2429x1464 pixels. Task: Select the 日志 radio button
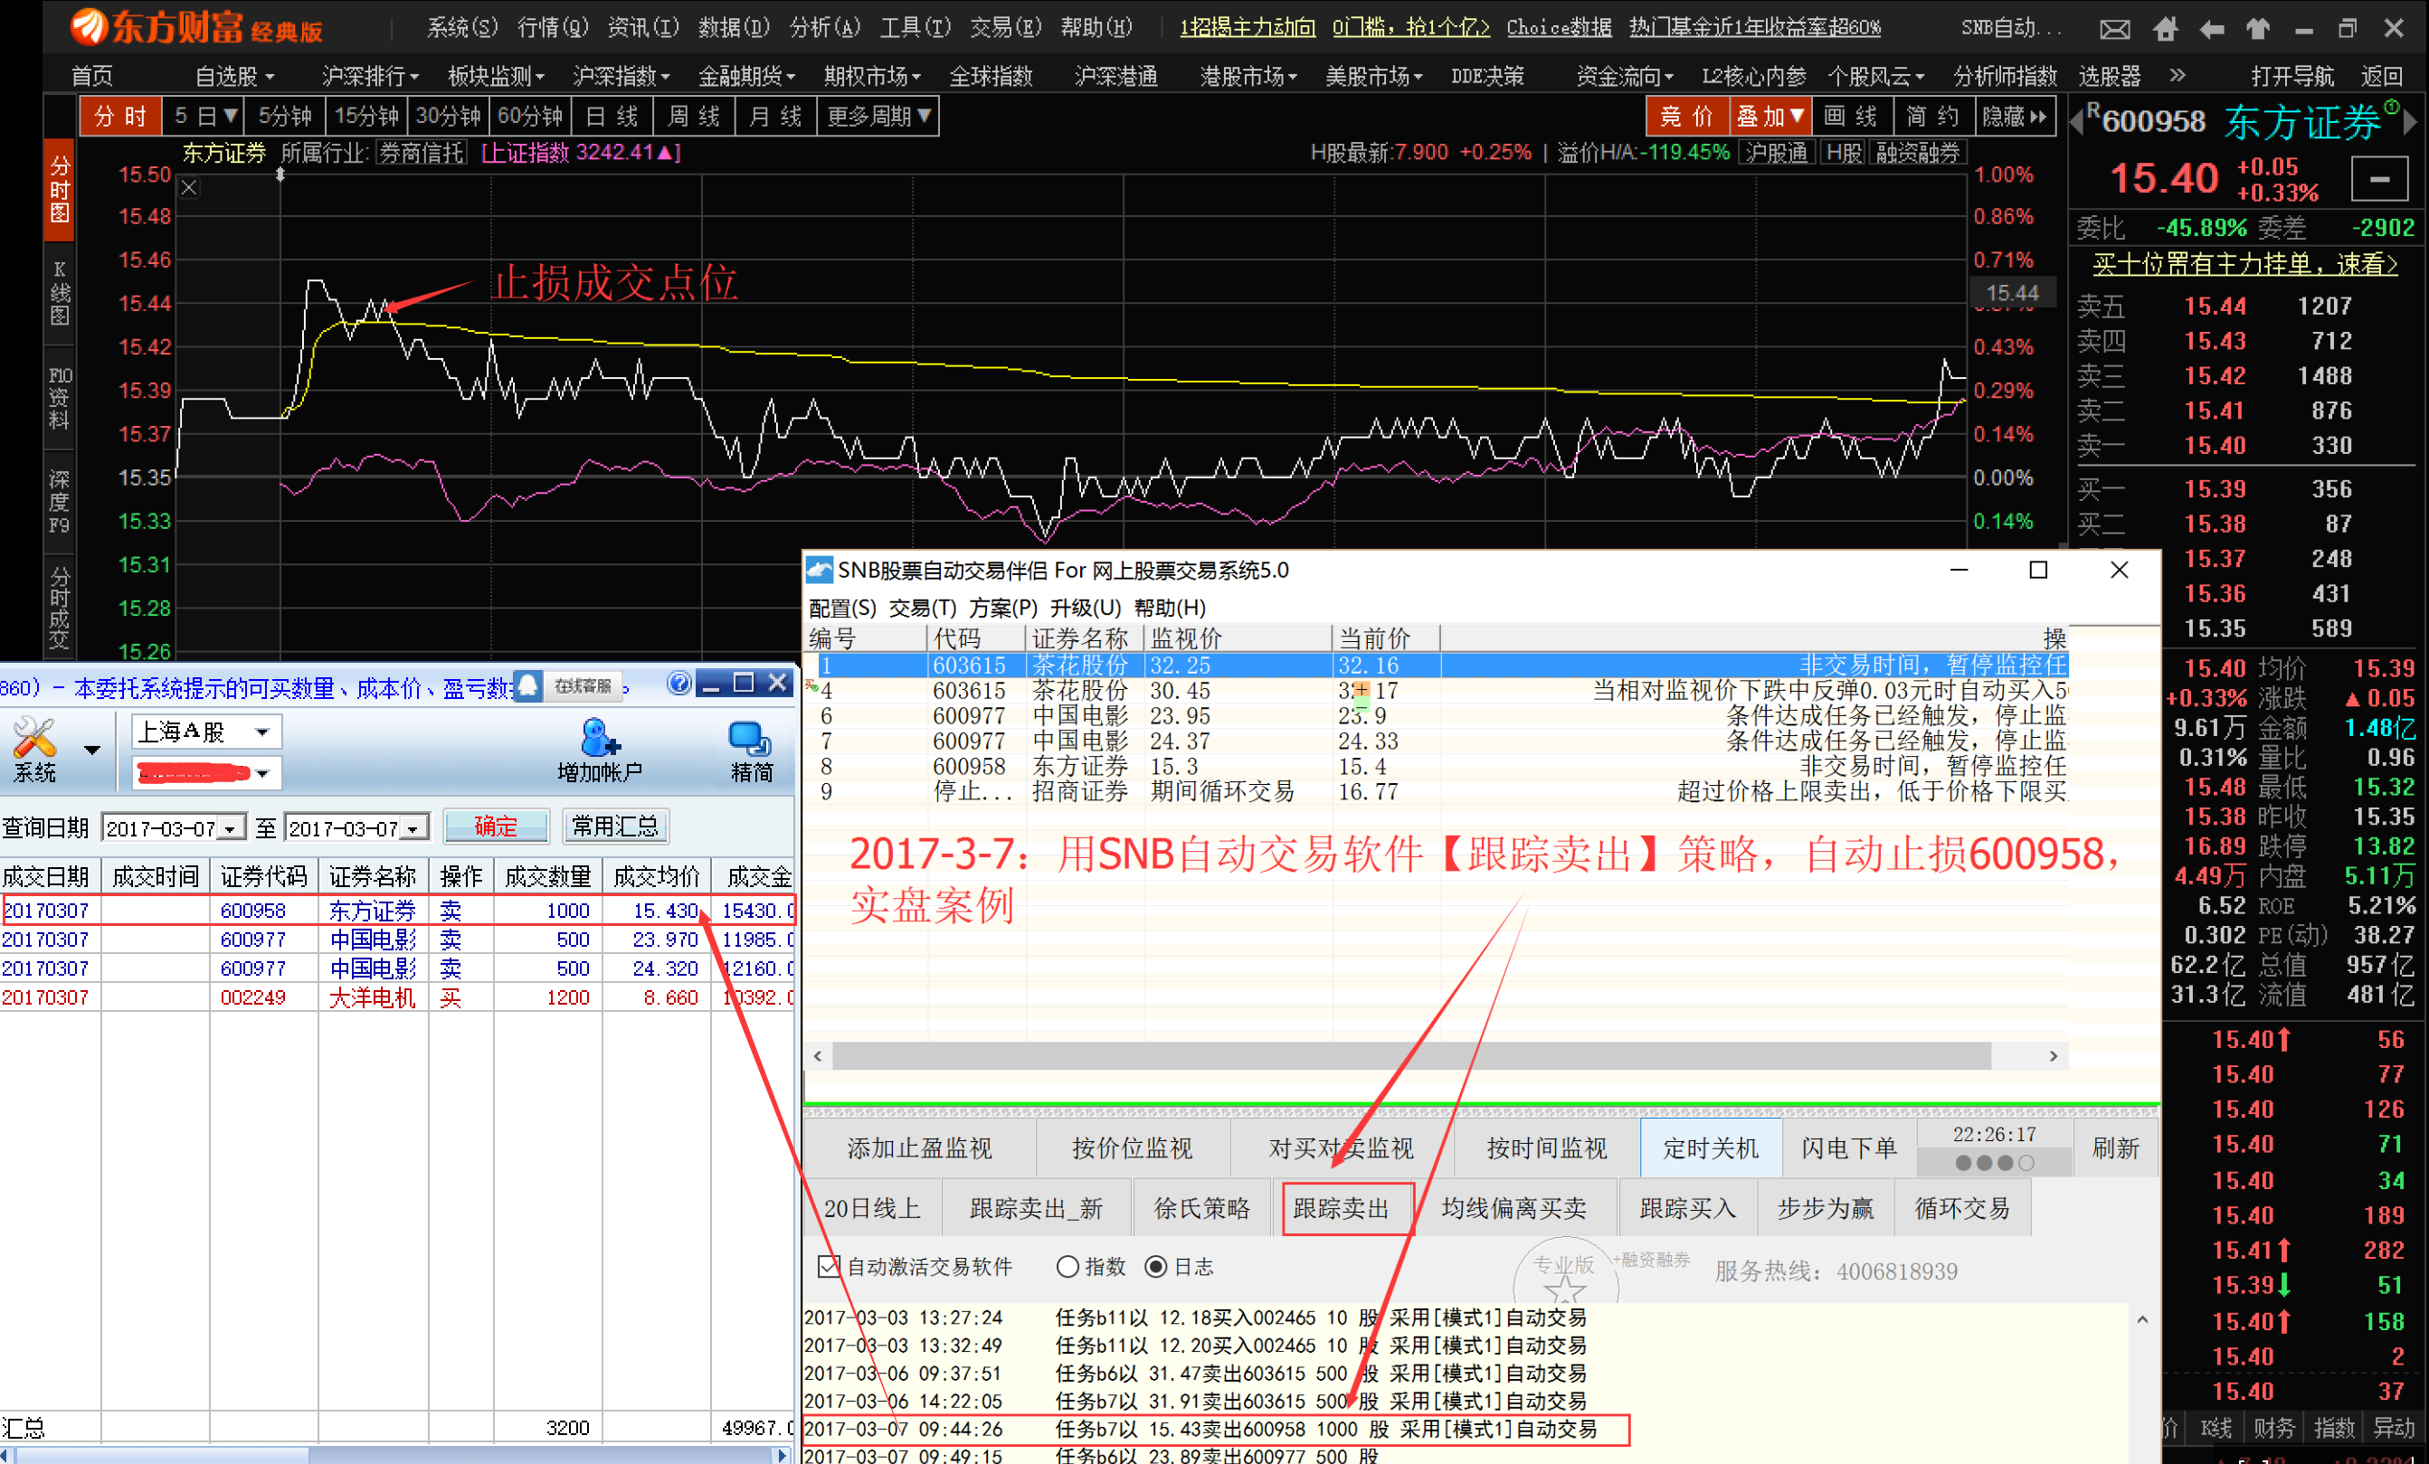pyautogui.click(x=1155, y=1267)
